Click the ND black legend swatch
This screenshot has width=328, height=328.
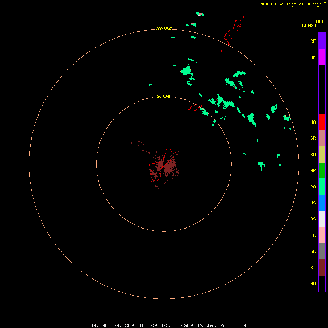tap(322, 284)
